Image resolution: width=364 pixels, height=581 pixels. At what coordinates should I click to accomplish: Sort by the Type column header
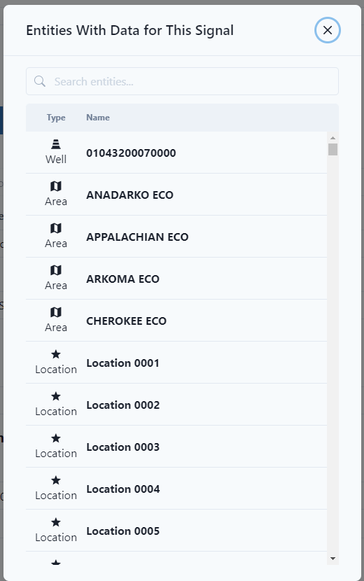[56, 118]
